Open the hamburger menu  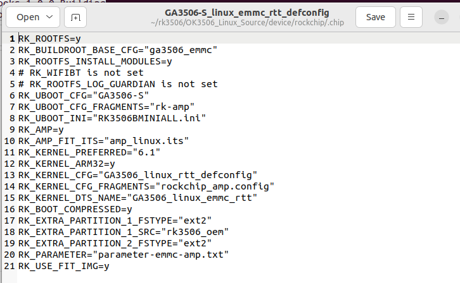click(x=411, y=17)
